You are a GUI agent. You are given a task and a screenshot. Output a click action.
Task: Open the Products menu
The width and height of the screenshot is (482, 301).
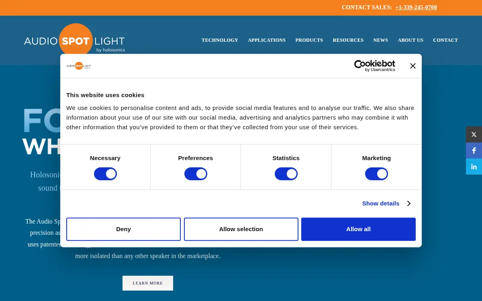[x=309, y=40]
